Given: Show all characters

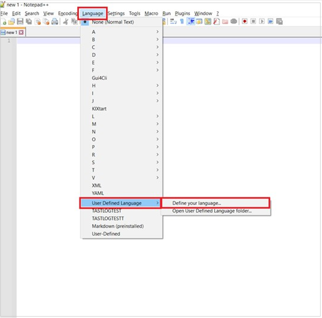Looking at the screenshot, I should pos(181,21).
